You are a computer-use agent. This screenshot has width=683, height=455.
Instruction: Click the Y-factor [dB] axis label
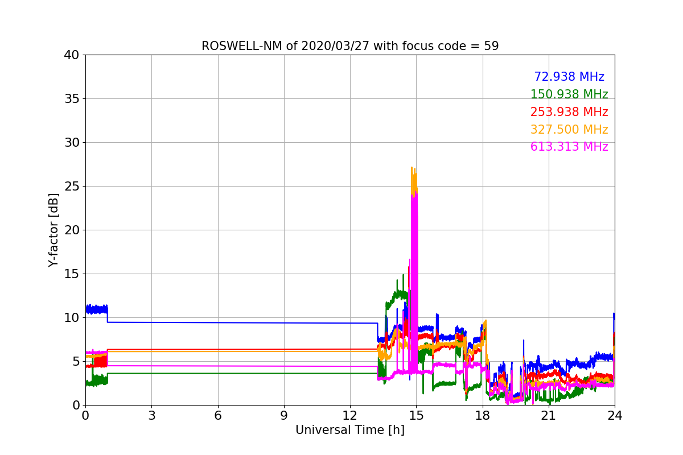54,230
